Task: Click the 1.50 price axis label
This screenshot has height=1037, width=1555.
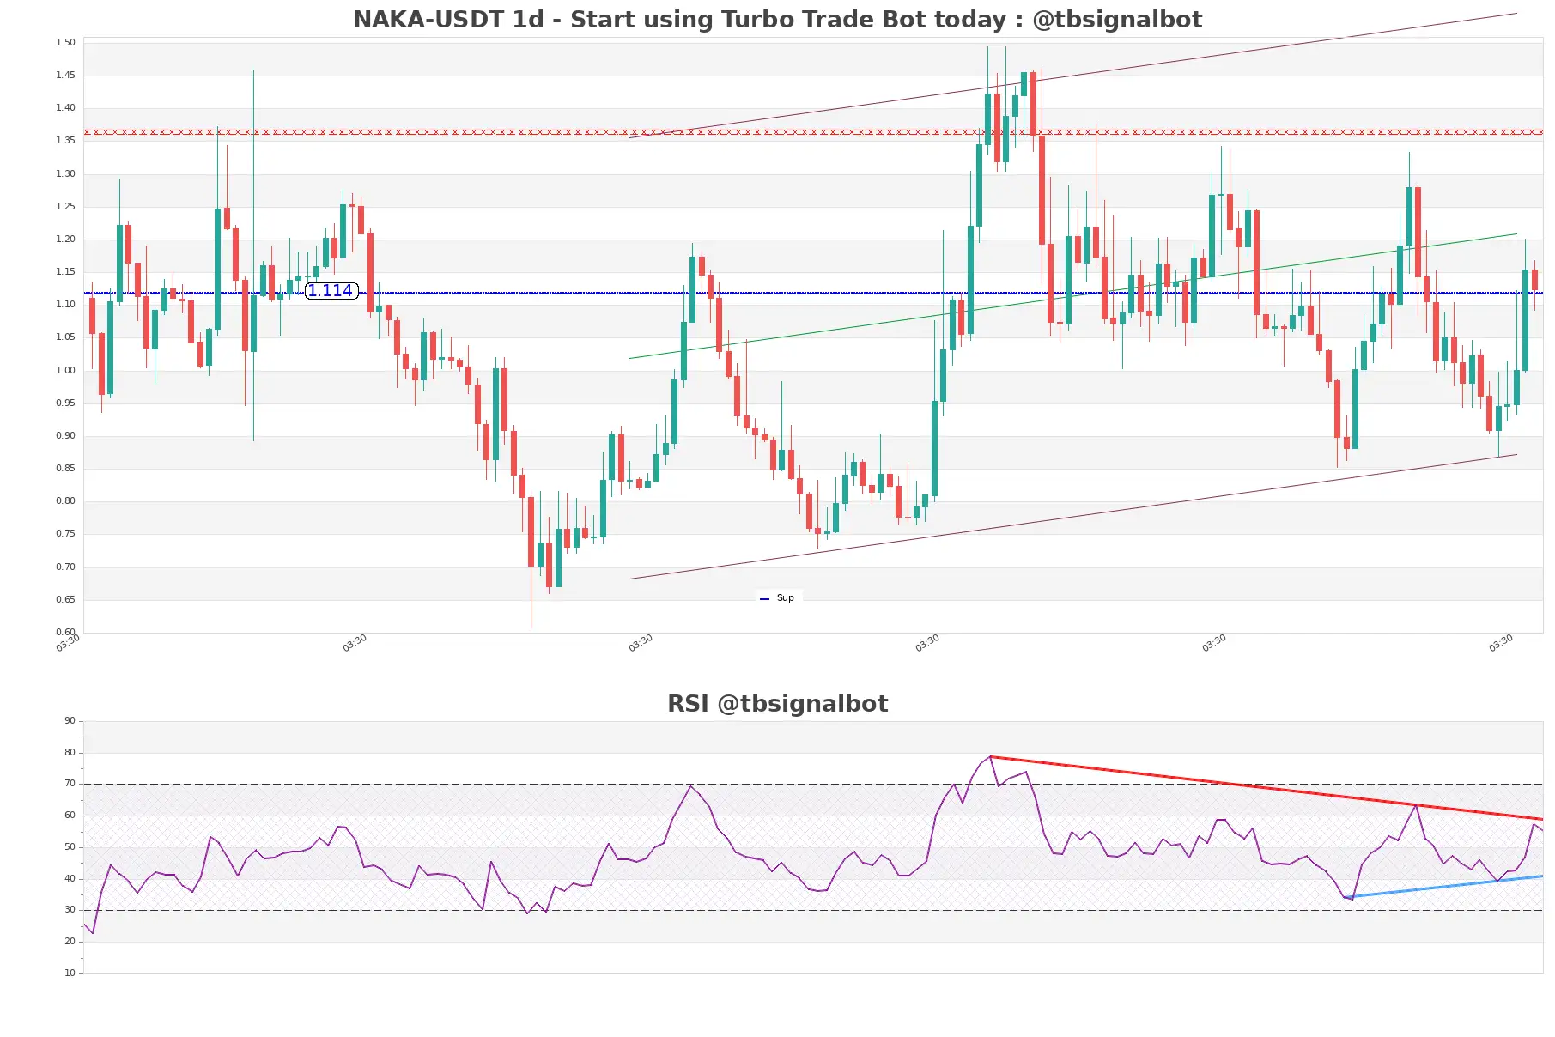Action: point(65,42)
